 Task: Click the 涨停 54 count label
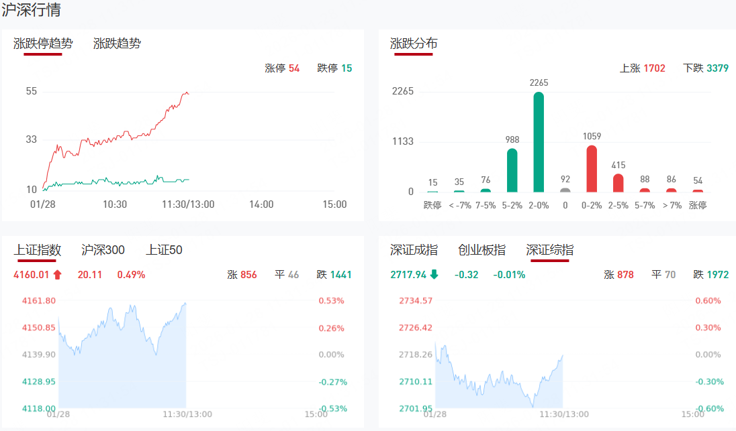(282, 68)
